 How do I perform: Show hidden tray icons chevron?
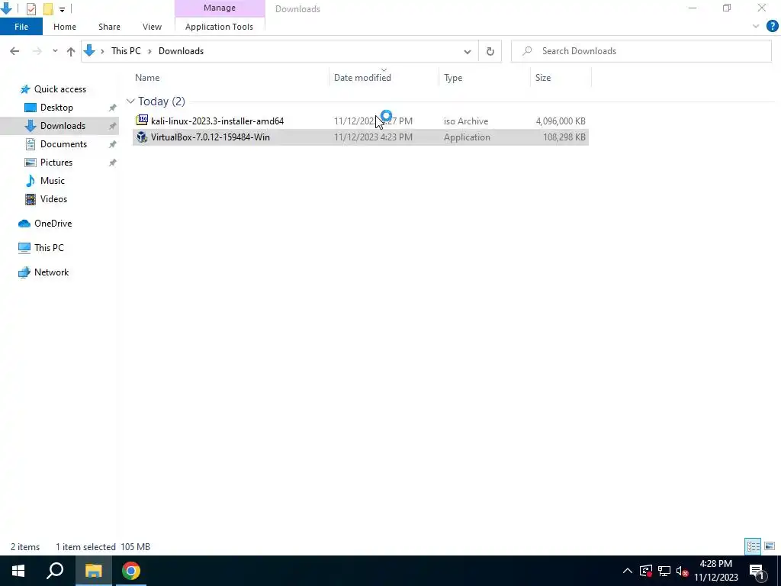pos(628,571)
